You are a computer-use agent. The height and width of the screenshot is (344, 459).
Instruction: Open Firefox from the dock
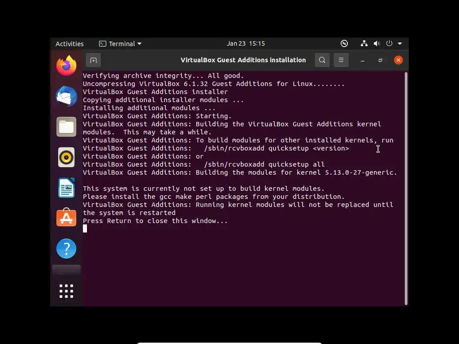[x=66, y=65]
